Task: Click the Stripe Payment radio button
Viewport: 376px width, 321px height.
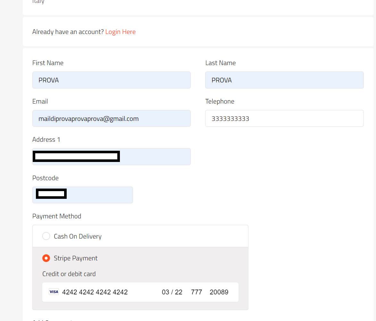Action: tap(46, 258)
